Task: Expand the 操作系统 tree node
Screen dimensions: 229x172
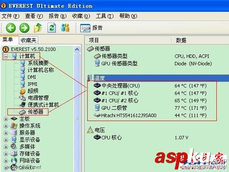Action: click(6, 126)
